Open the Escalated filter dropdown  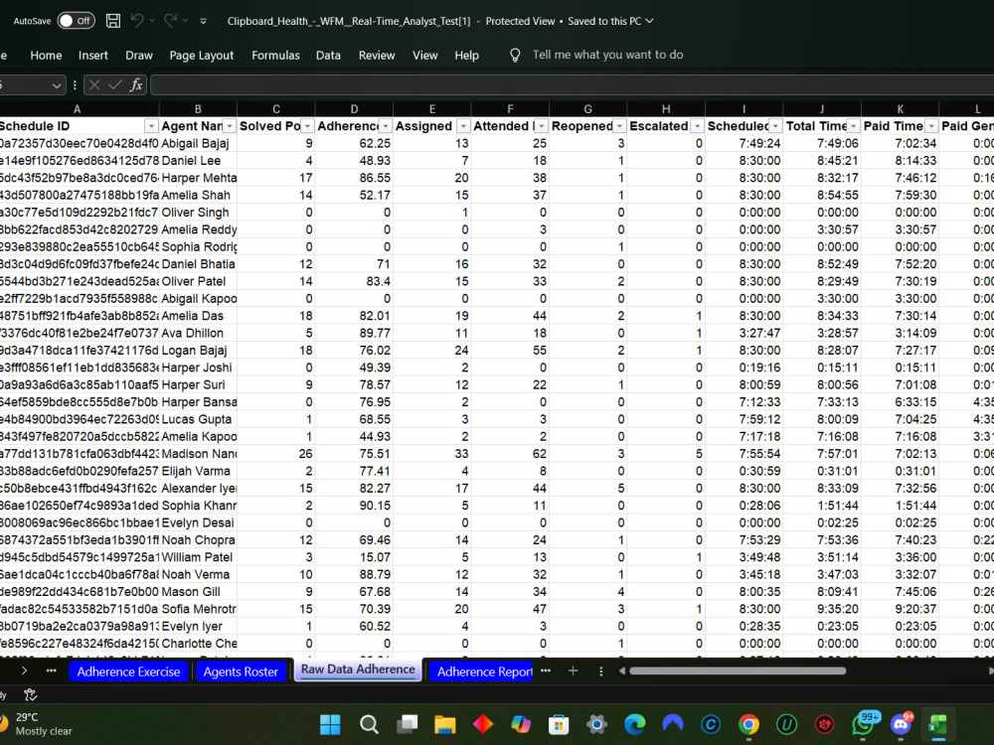[x=698, y=126]
